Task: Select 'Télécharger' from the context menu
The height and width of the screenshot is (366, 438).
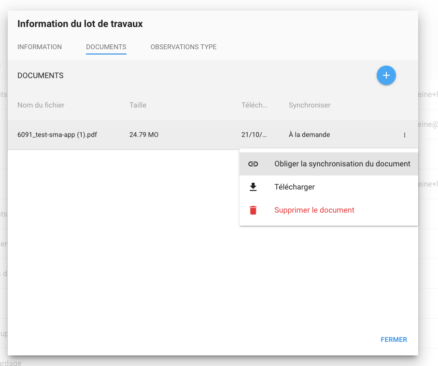Action: [294, 187]
